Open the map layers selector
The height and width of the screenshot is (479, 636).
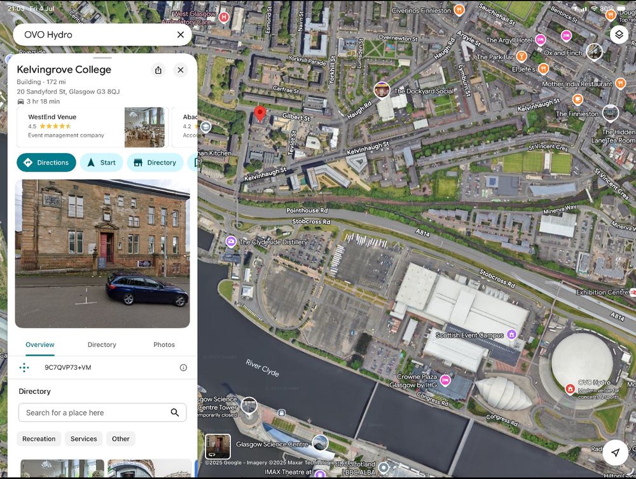[x=619, y=34]
